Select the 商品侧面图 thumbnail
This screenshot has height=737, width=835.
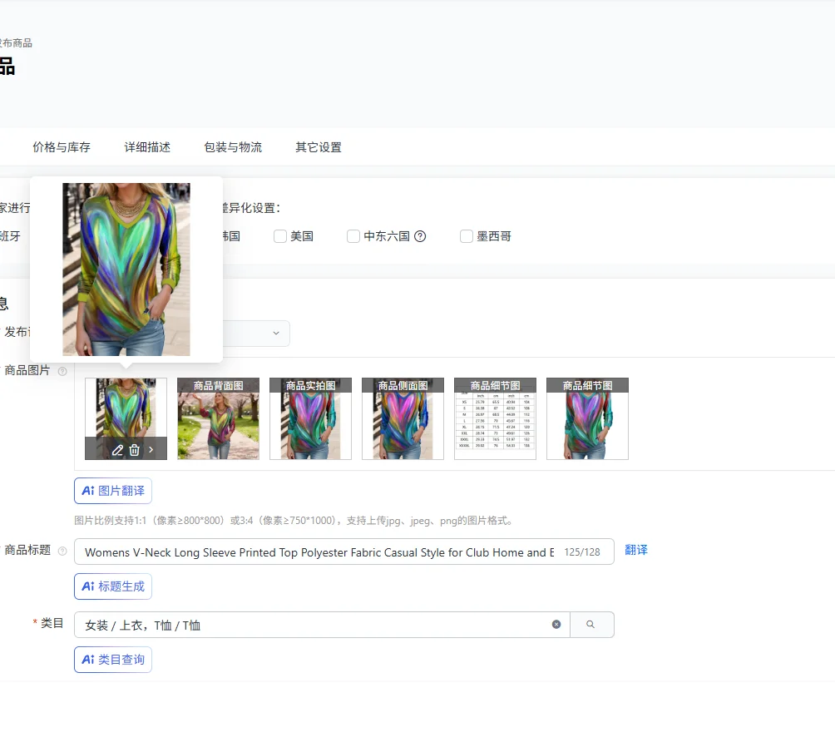[403, 418]
